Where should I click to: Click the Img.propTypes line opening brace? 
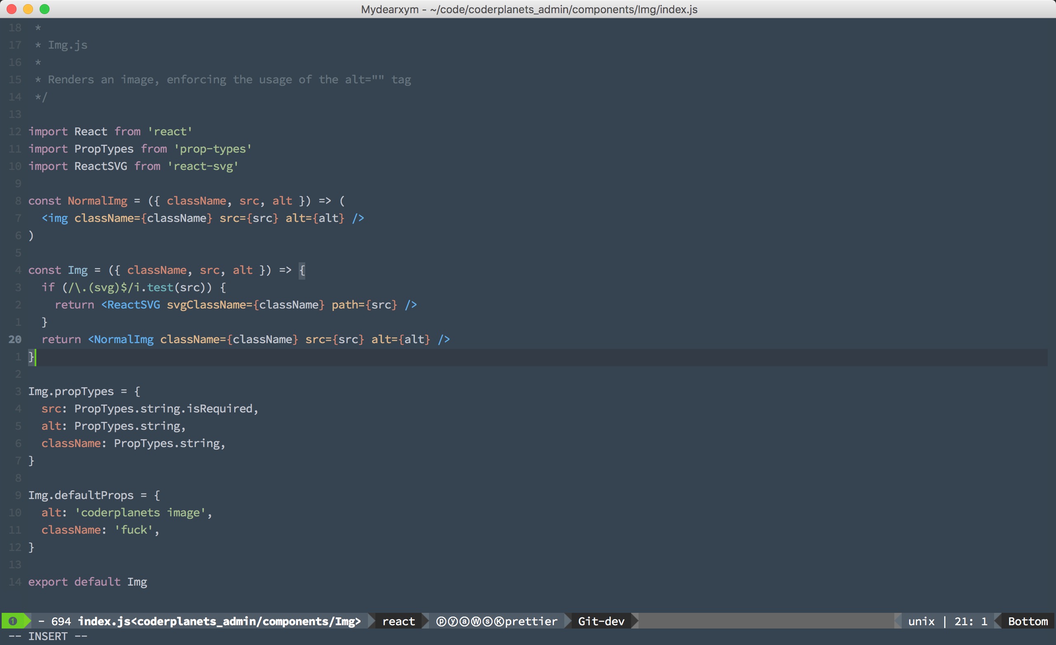[x=137, y=391]
